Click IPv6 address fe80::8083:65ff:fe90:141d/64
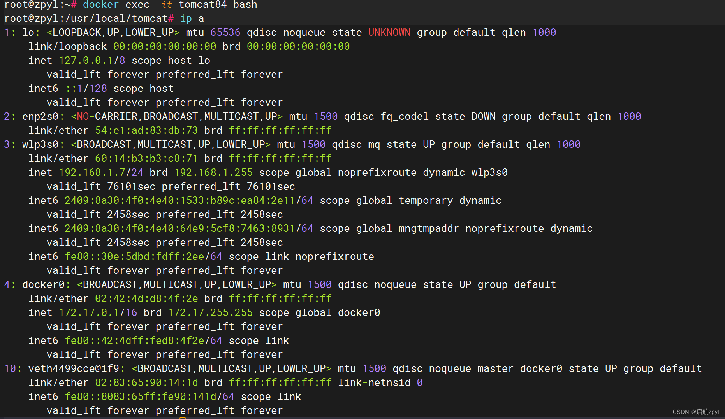The height and width of the screenshot is (419, 725). pos(150,396)
